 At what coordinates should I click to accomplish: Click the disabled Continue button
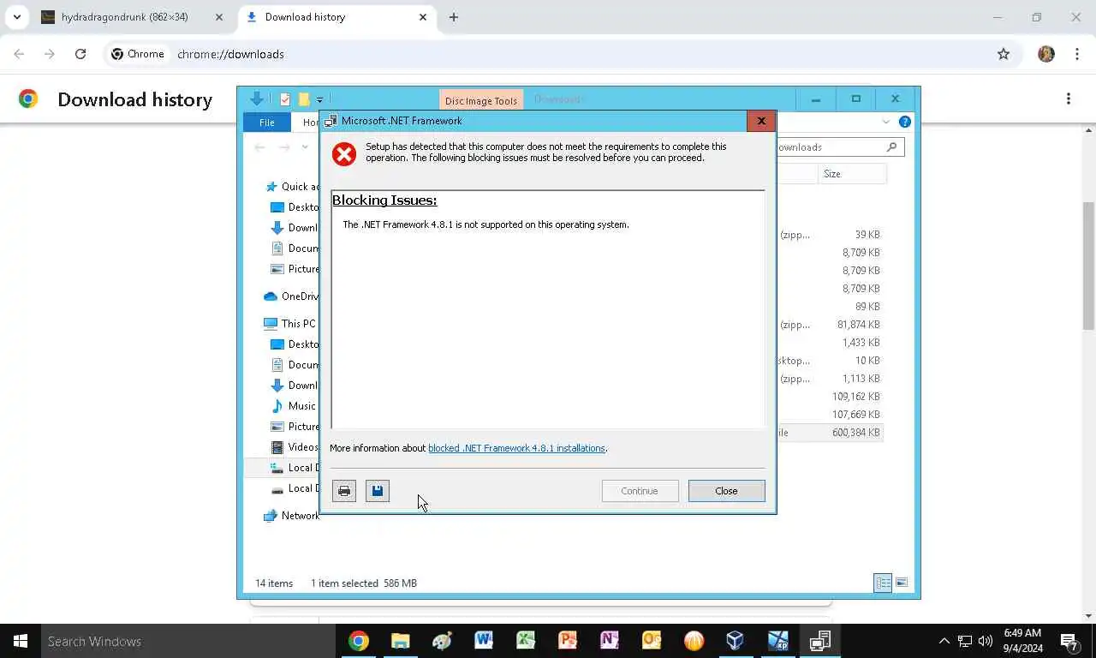(x=640, y=491)
